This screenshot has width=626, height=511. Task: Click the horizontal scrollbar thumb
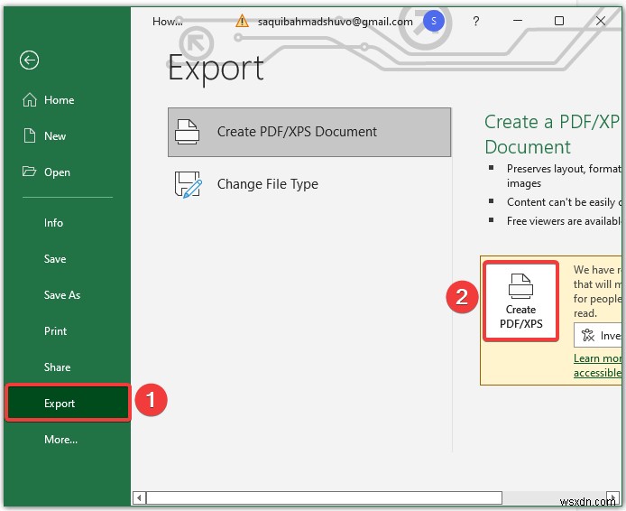[x=324, y=497]
